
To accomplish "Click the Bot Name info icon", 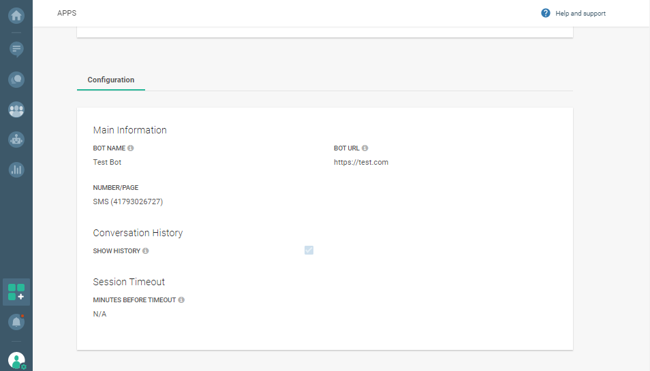I will (x=131, y=148).
